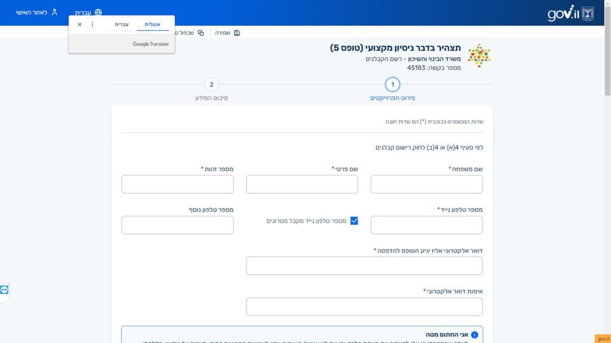Toggle mobile number receives SMS checkbox
611x343 pixels.
[354, 220]
